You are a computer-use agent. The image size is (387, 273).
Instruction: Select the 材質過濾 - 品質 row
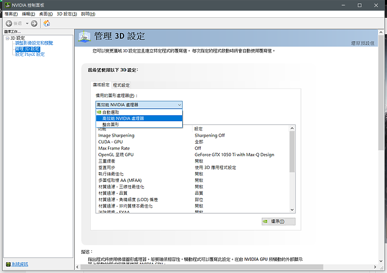click(192, 193)
